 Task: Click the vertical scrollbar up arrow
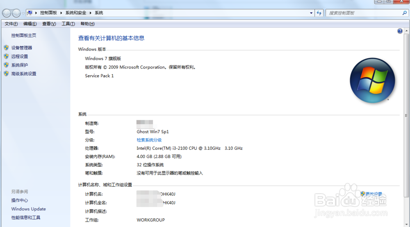tap(406, 31)
